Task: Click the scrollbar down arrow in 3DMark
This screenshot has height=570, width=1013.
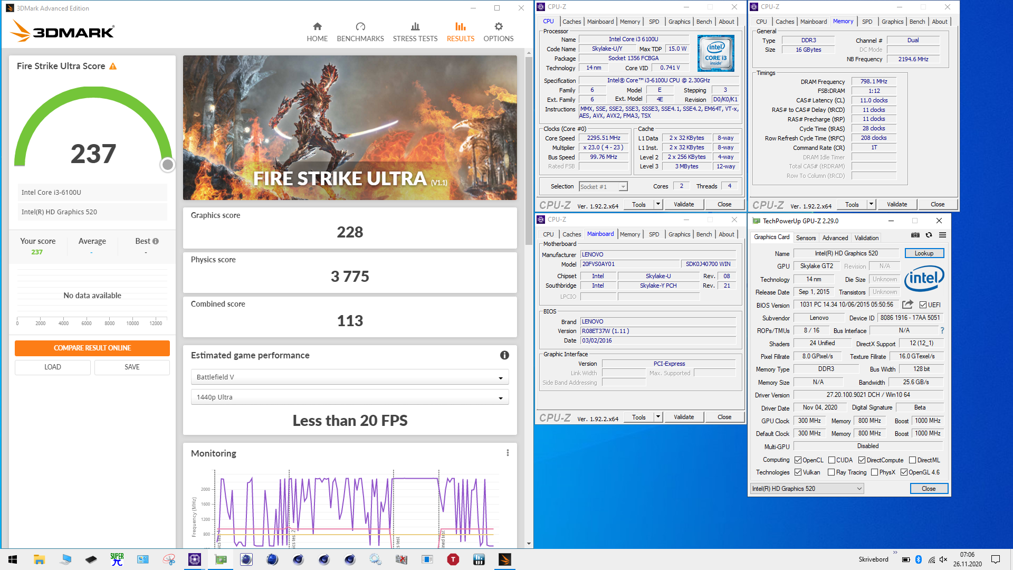Action: [x=529, y=544]
